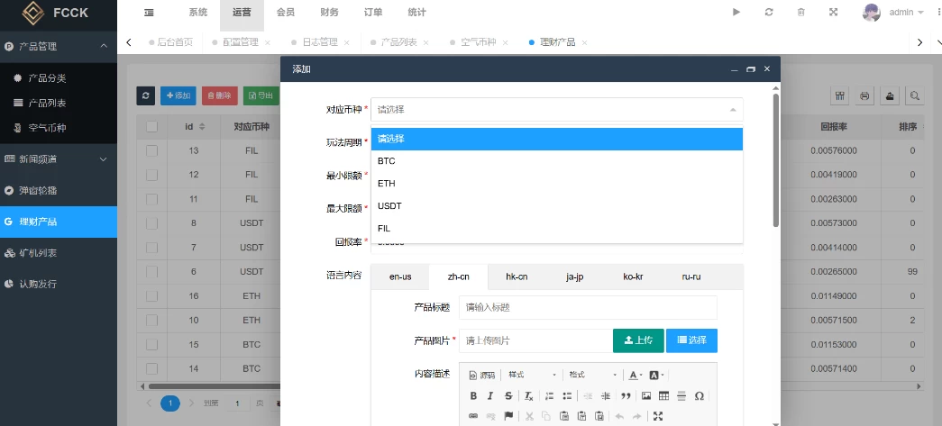Image resolution: width=942 pixels, height=426 pixels.
Task: Open the background color picker A
Action: 656,375
